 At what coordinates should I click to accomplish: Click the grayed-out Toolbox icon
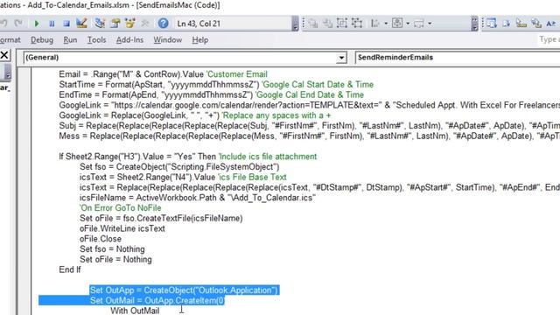tap(145, 24)
